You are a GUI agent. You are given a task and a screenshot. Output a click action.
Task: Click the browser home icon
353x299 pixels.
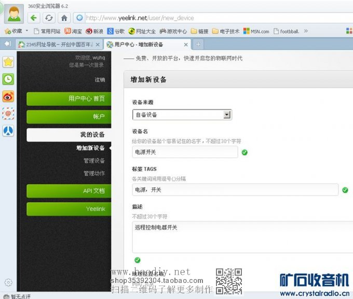pos(64,18)
